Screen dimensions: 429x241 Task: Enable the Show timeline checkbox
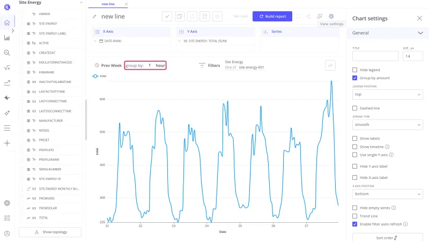click(355, 147)
